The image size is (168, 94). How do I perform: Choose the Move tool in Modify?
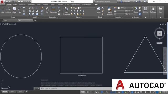pyautogui.click(x=30, y=8)
